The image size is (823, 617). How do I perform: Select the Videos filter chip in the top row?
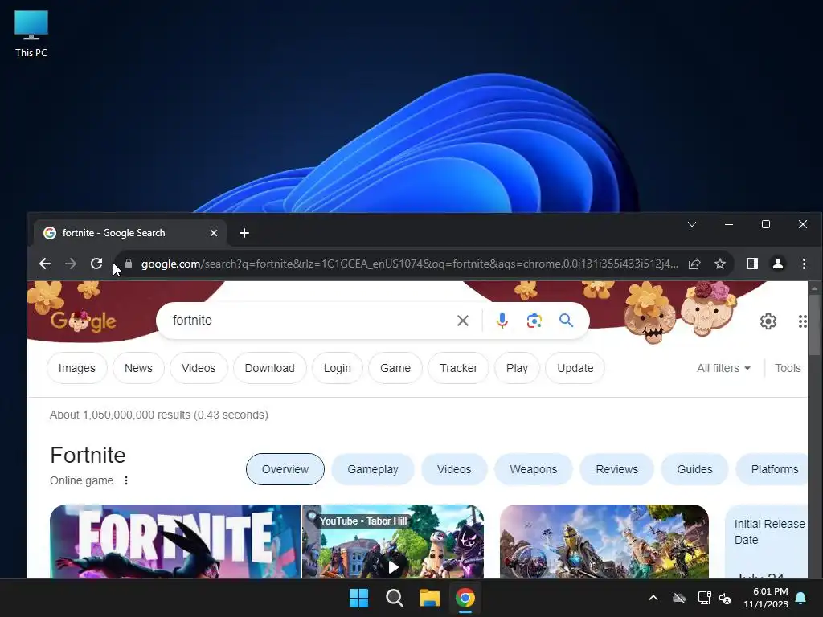coord(199,368)
